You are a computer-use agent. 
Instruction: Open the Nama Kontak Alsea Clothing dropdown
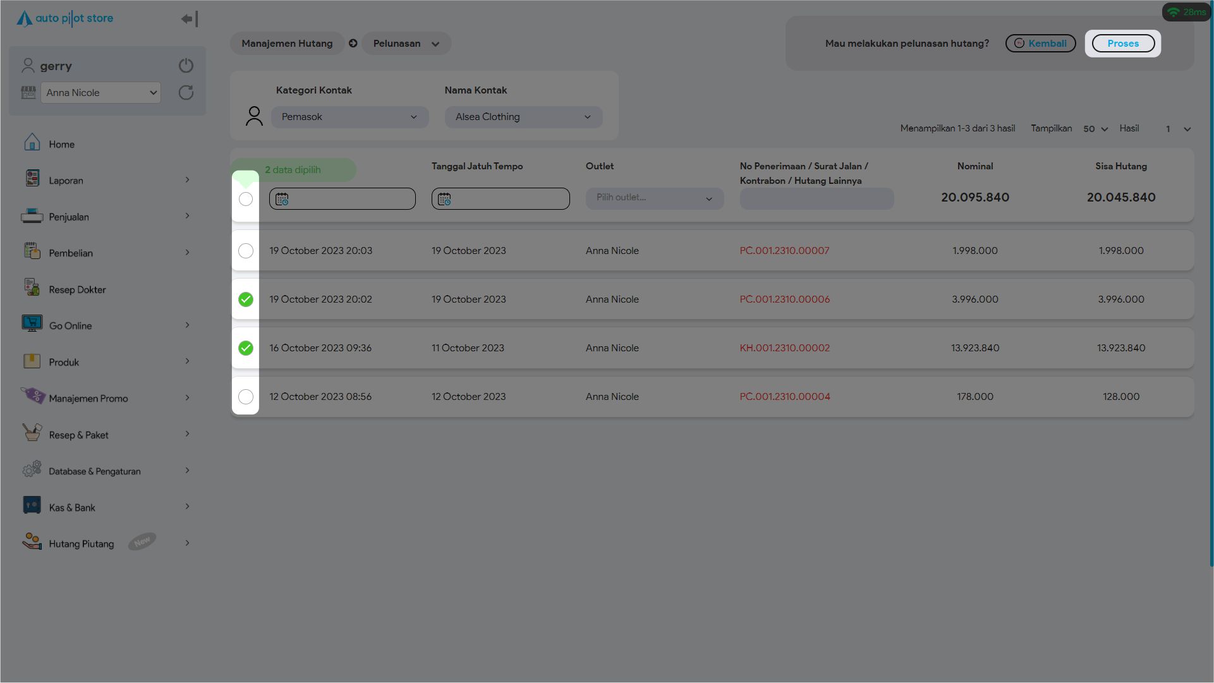(x=523, y=117)
